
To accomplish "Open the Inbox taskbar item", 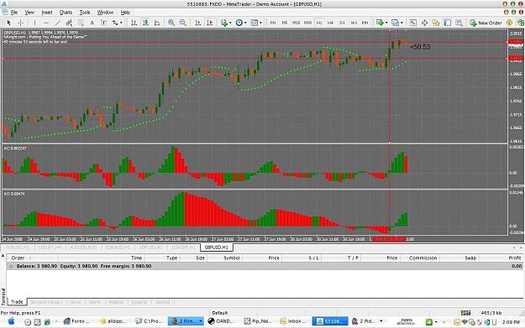I will point(293,321).
